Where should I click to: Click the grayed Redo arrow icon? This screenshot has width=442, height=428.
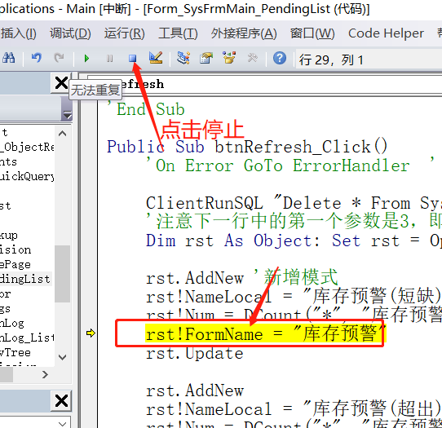[x=59, y=58]
